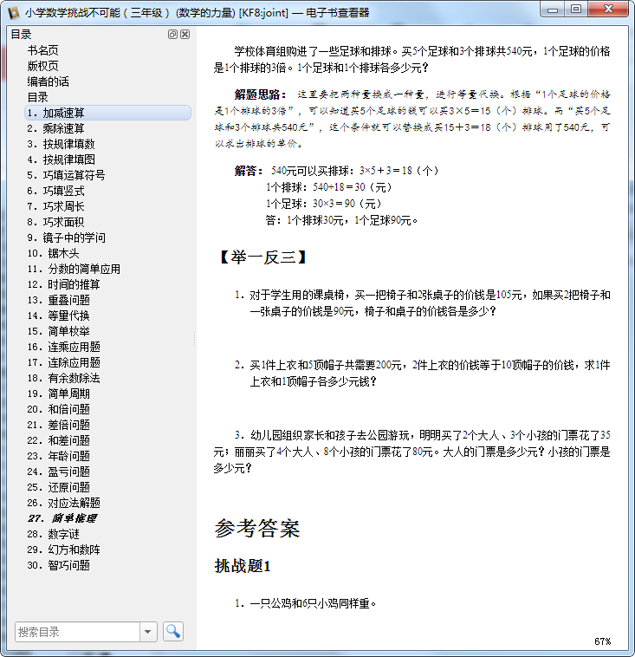Click the 【举一反三】 section heading

click(x=262, y=257)
